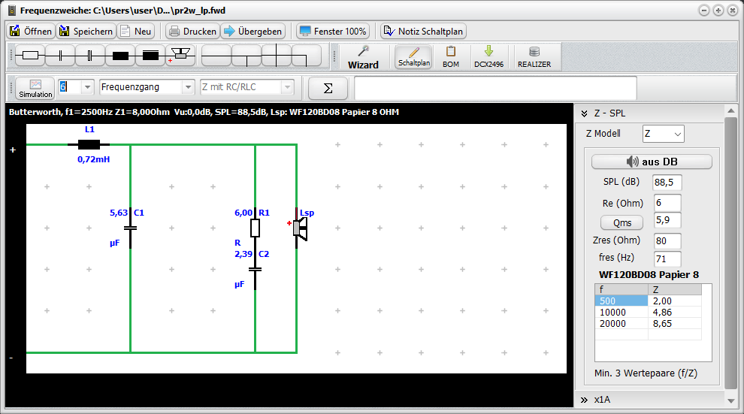Expand the x1A panel section

pos(584,400)
